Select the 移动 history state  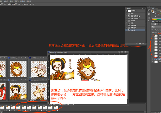[135, 23]
